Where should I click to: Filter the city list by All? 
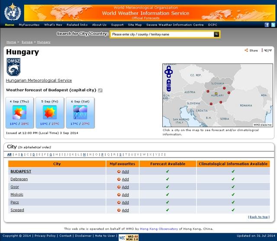[x=9, y=154]
